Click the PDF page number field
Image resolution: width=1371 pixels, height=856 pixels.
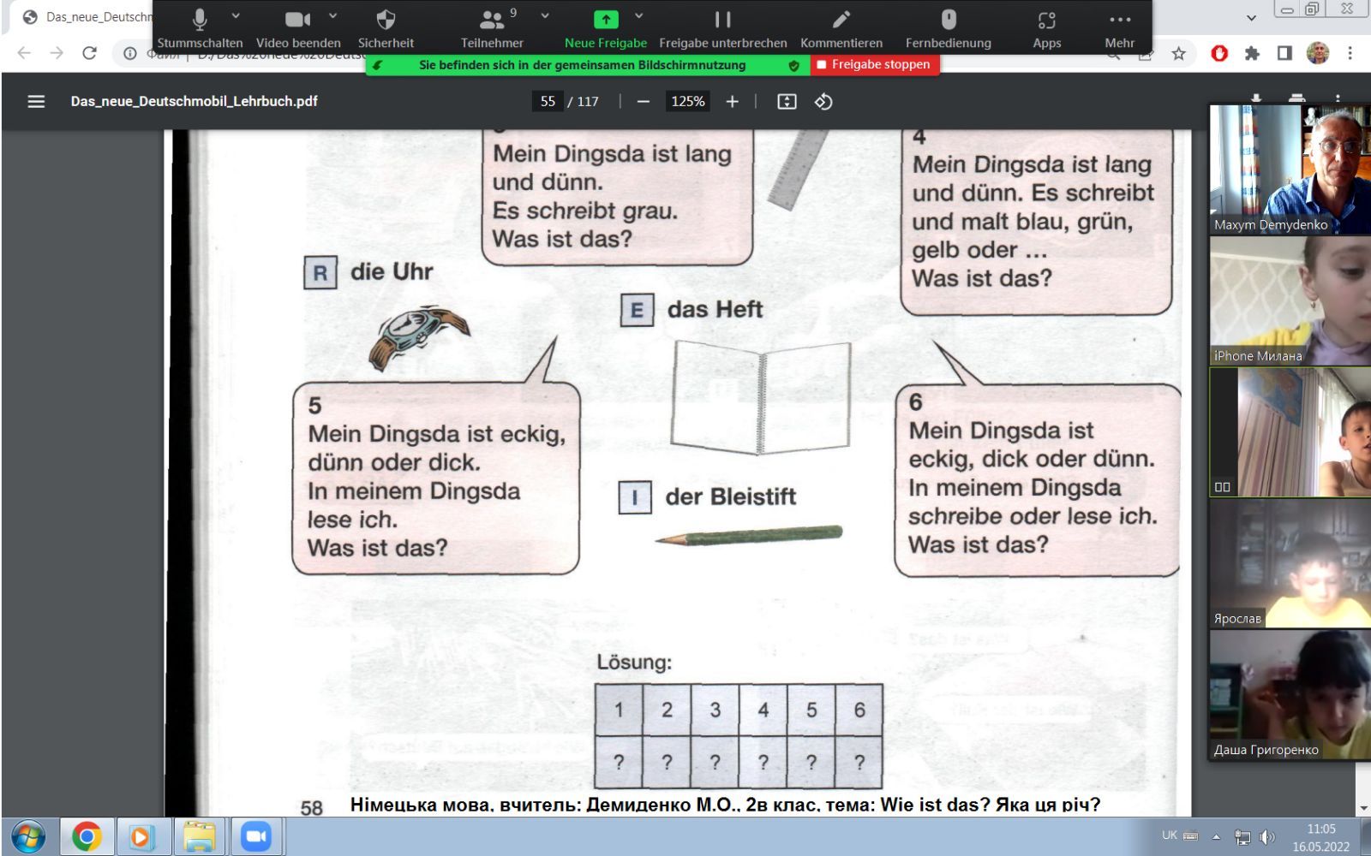[x=548, y=102]
